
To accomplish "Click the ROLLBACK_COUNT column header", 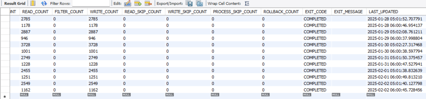I will click(x=281, y=12).
